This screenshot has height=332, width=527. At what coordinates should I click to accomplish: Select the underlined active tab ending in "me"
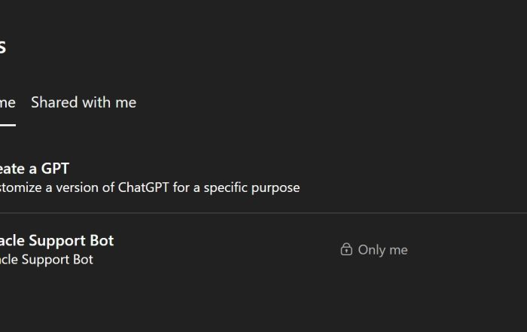point(8,102)
